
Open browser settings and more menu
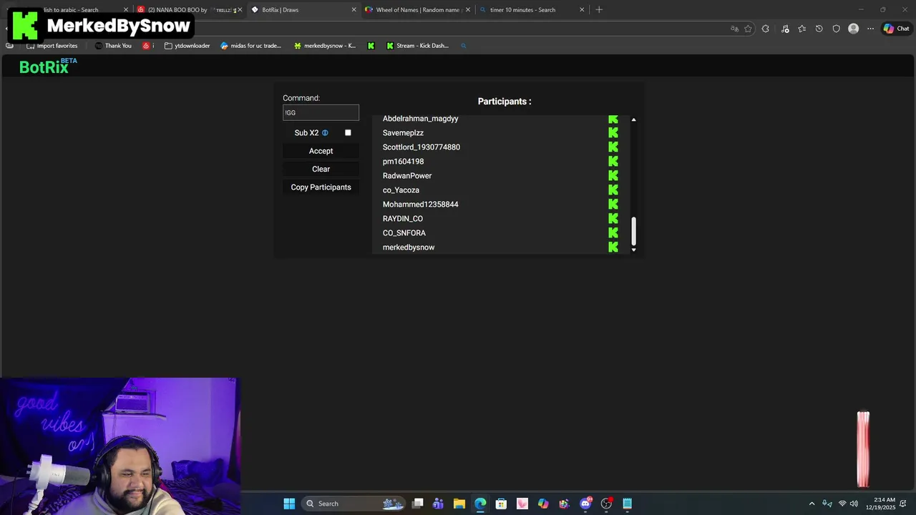click(x=870, y=29)
